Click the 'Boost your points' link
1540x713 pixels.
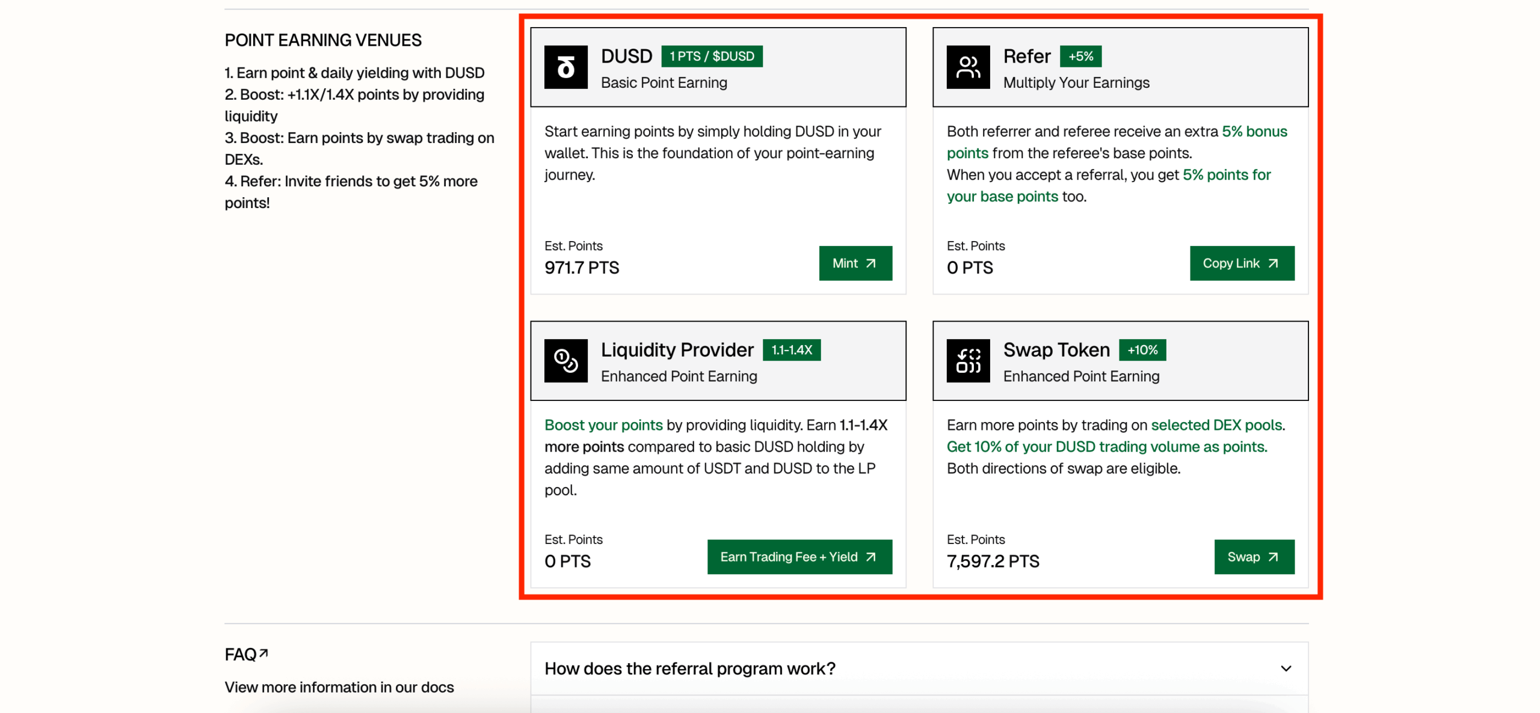(603, 425)
